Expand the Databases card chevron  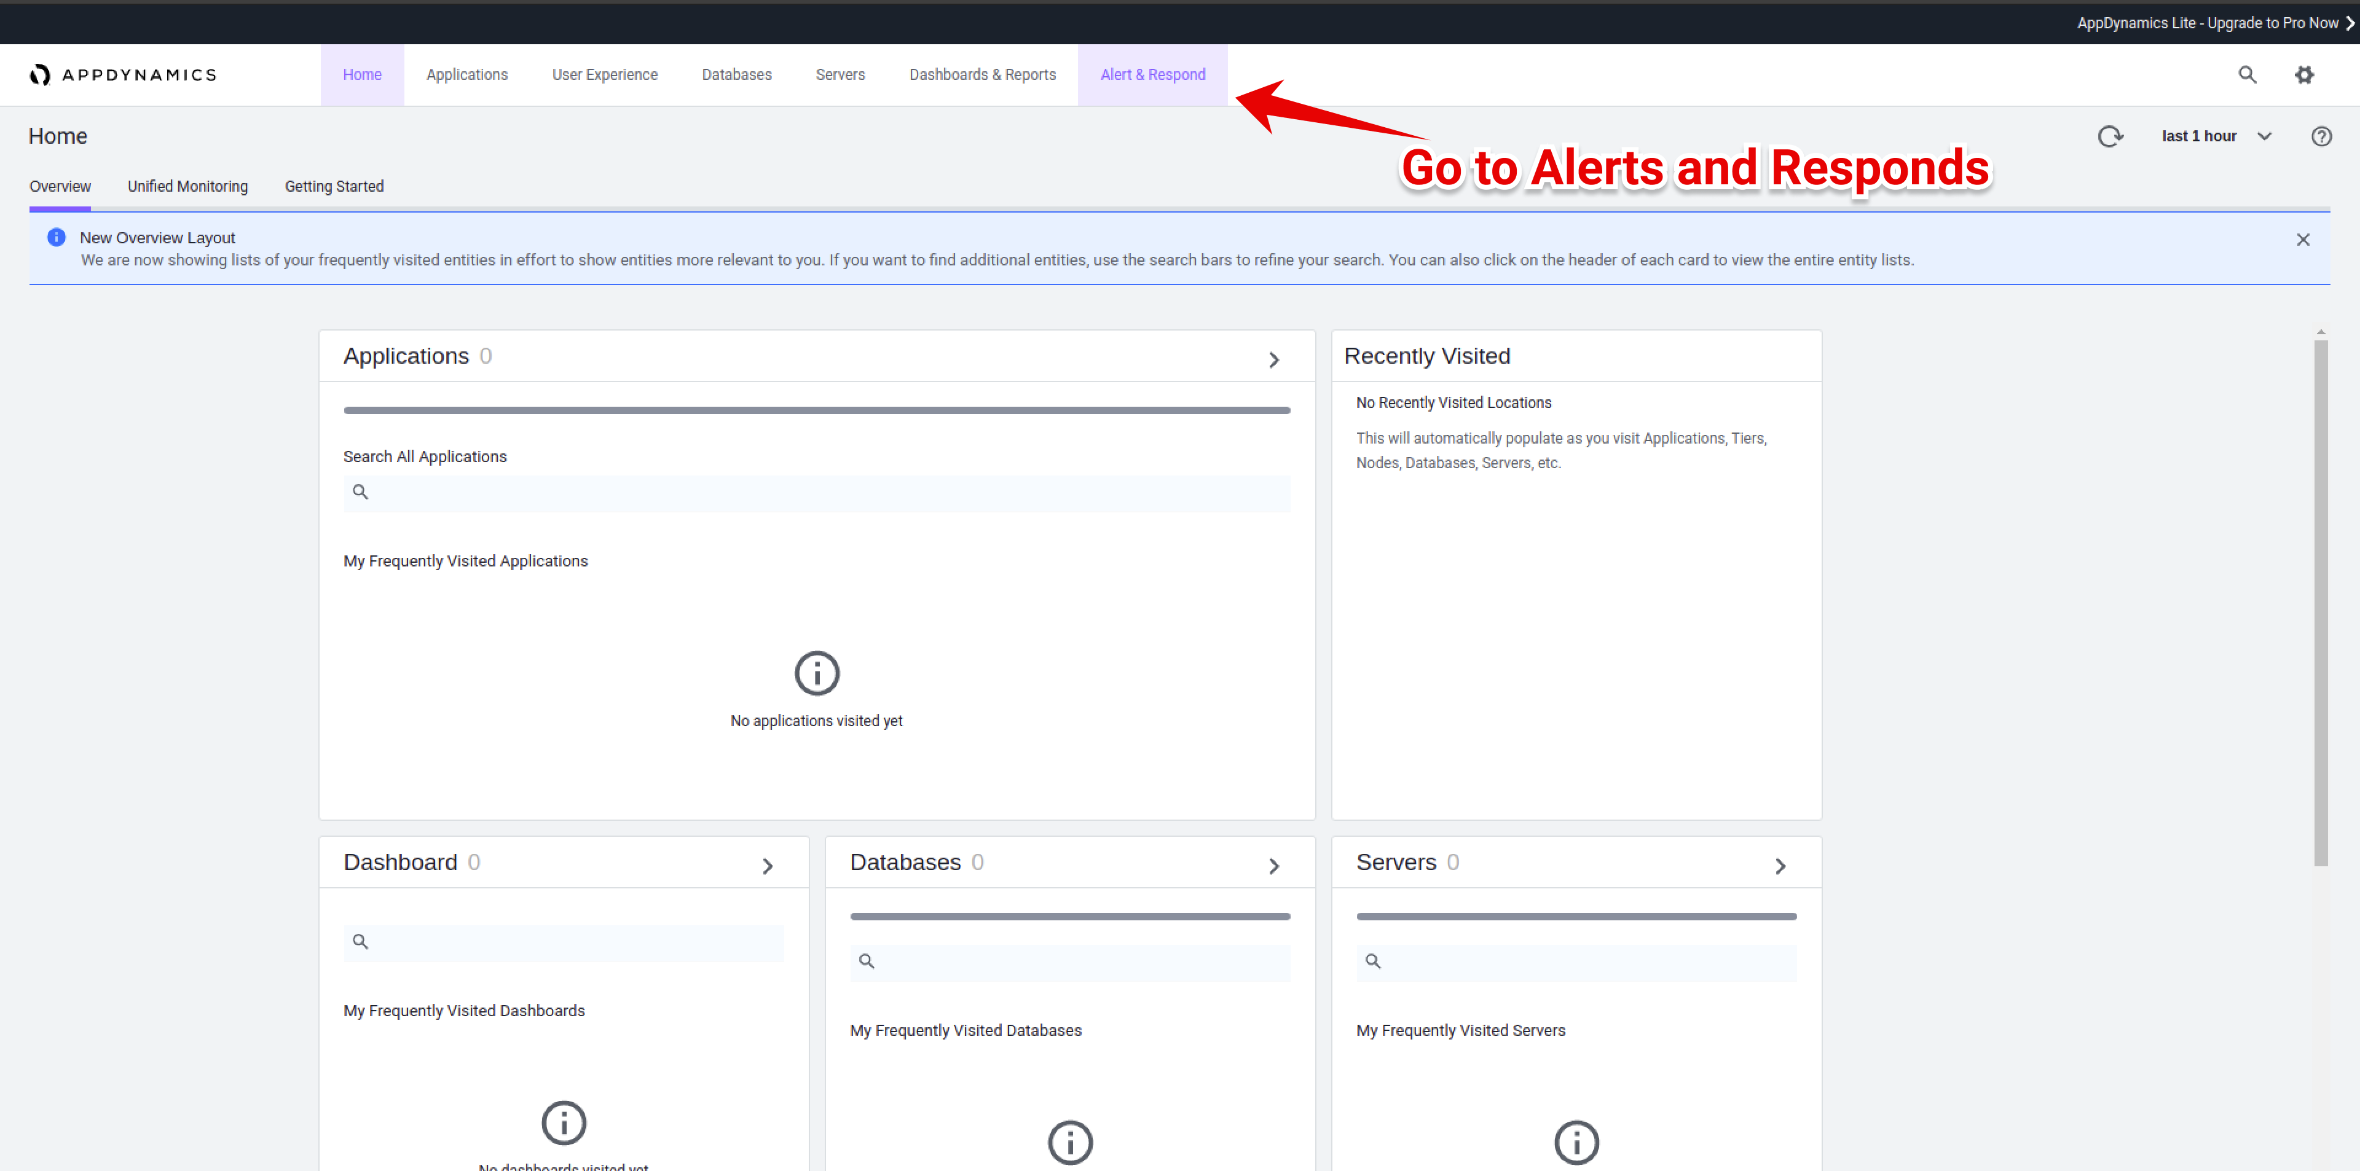coord(1273,865)
